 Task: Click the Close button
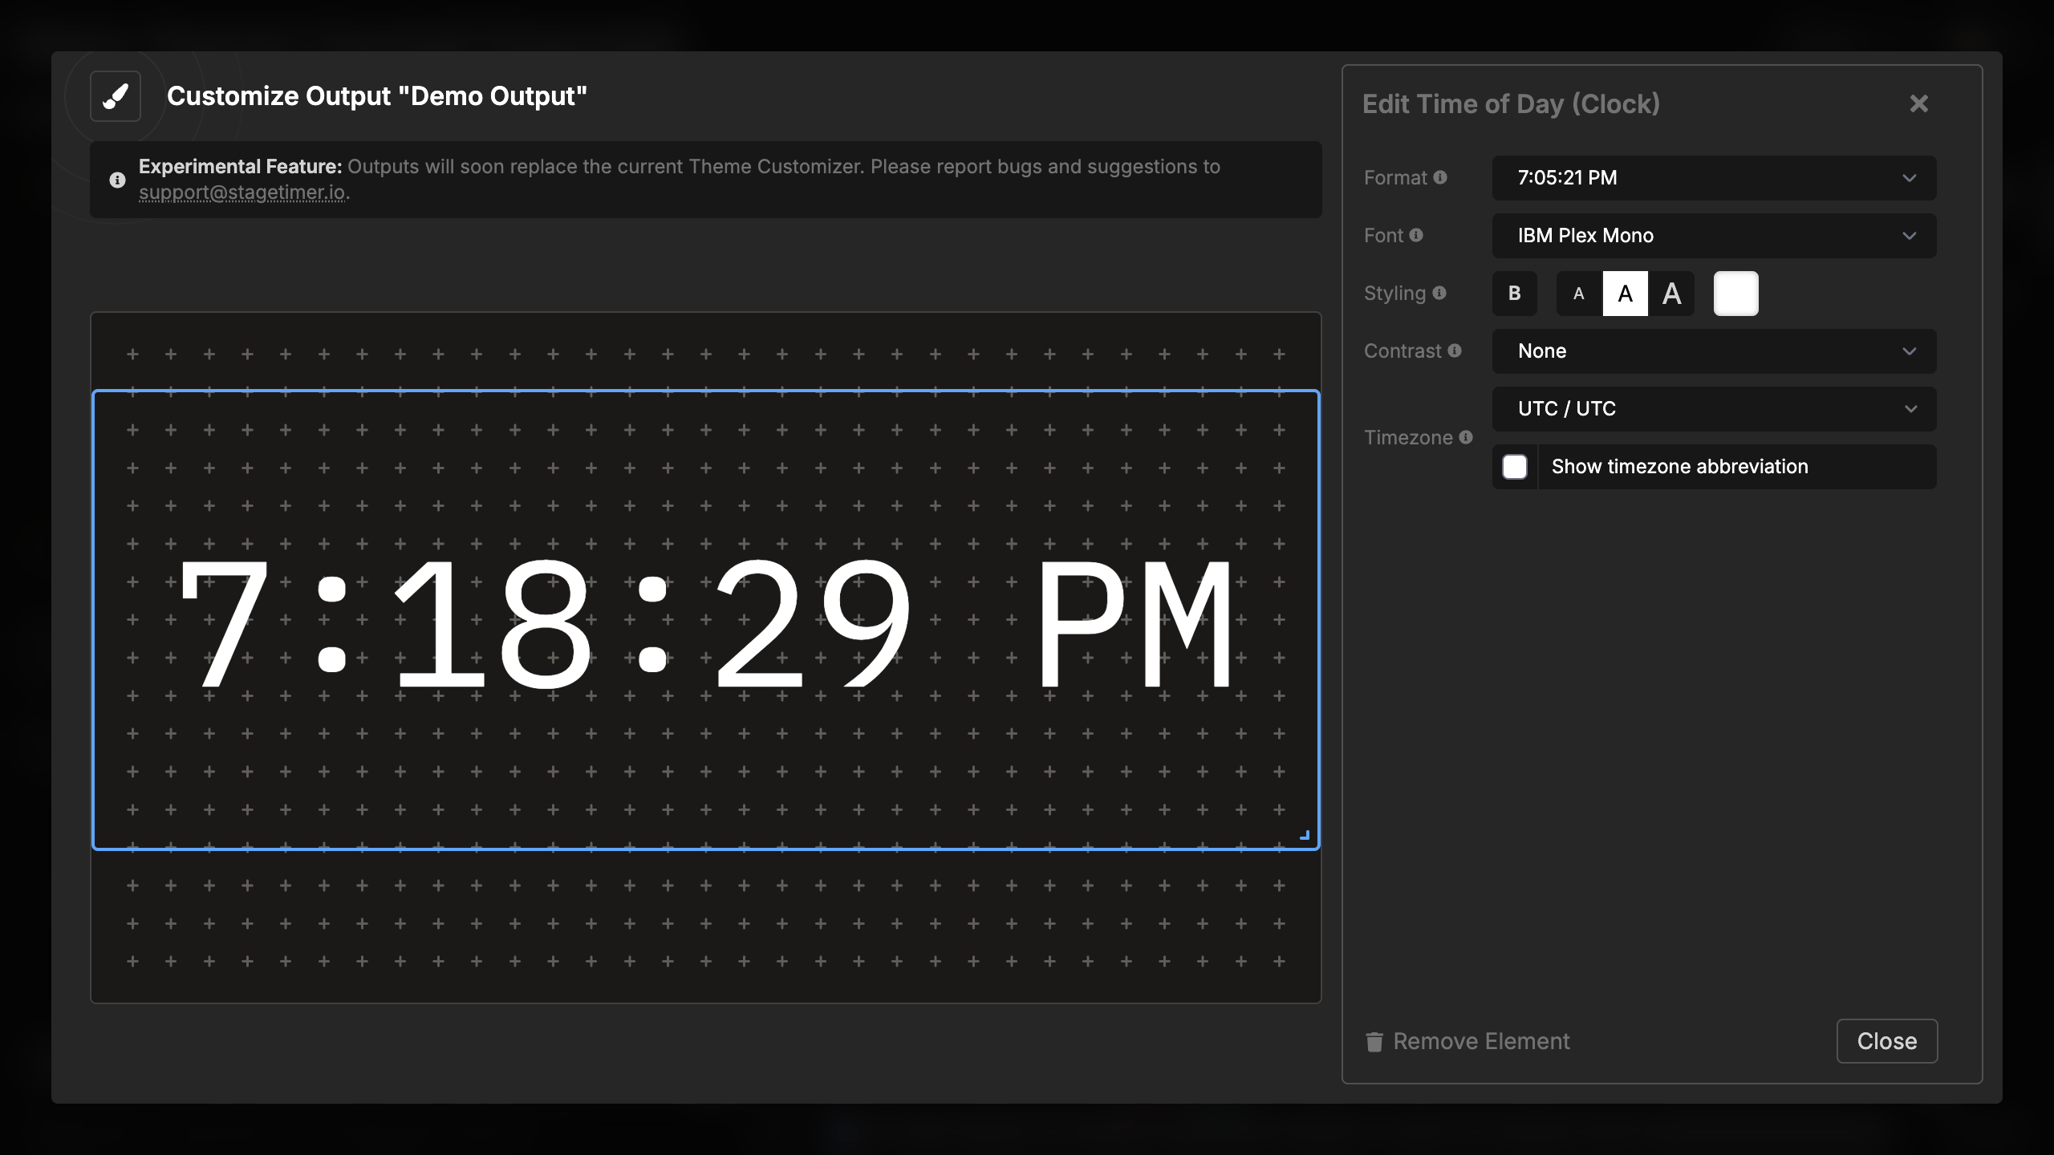(x=1886, y=1041)
